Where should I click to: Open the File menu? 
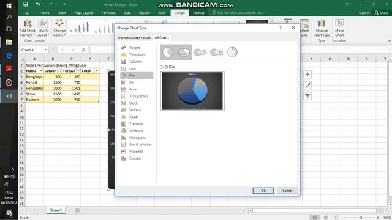pyautogui.click(x=26, y=13)
